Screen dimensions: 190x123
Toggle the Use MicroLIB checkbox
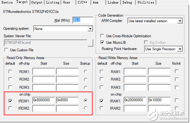pyautogui.click(x=102, y=42)
